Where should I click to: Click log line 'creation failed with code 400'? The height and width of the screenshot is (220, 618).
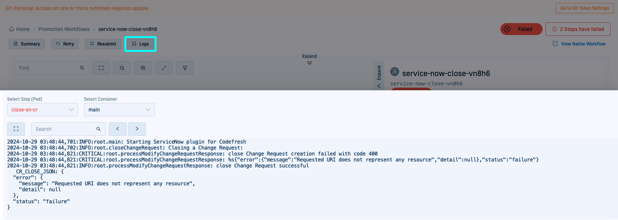[192, 154]
